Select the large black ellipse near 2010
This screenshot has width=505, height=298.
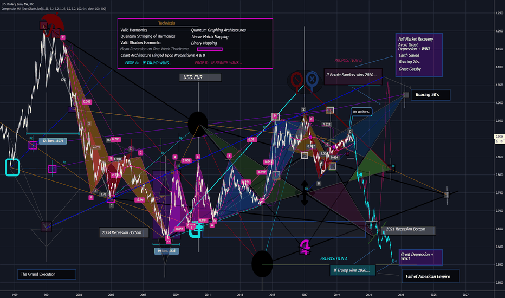point(198,124)
